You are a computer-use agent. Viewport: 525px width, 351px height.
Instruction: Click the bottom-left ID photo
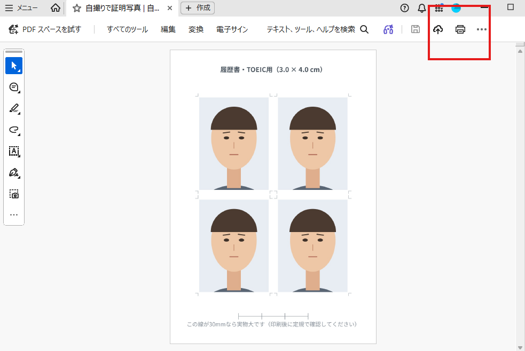tap(234, 246)
